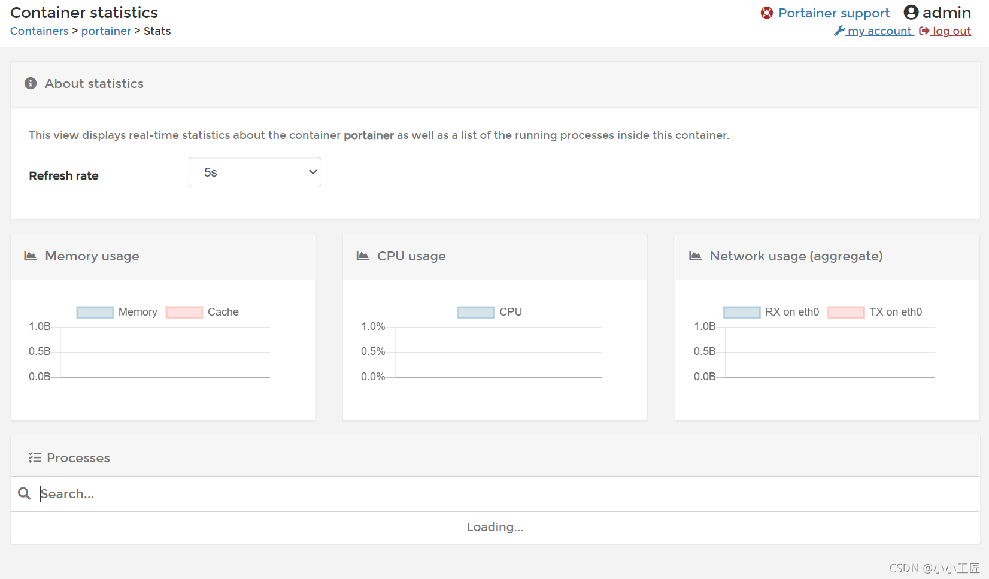Screen dimensions: 989x579
Task: Click the About statistics info icon
Action: point(31,84)
